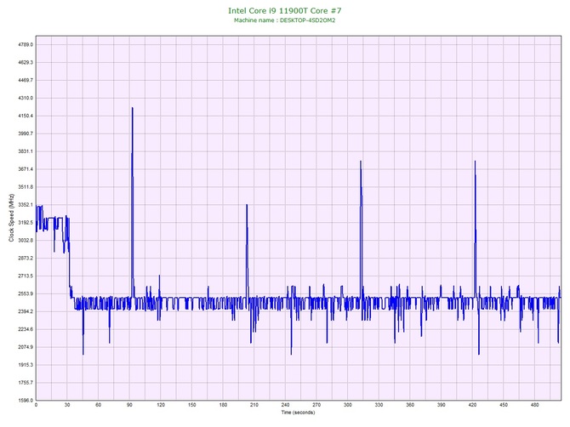Click the y-axis value 3990.7
Screen dimensions: 570x427
pos(26,134)
